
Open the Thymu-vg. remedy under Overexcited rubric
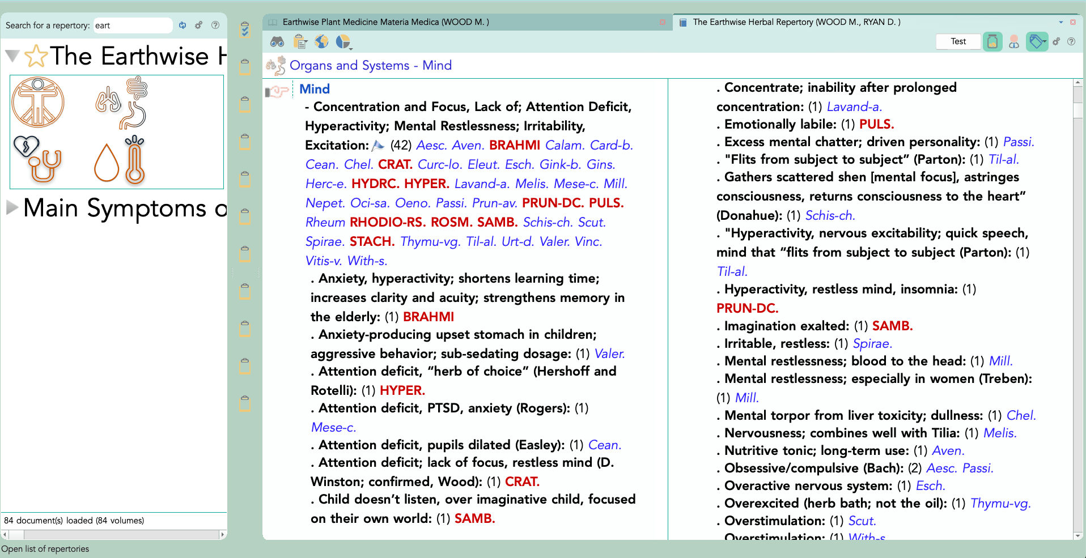tap(1000, 504)
